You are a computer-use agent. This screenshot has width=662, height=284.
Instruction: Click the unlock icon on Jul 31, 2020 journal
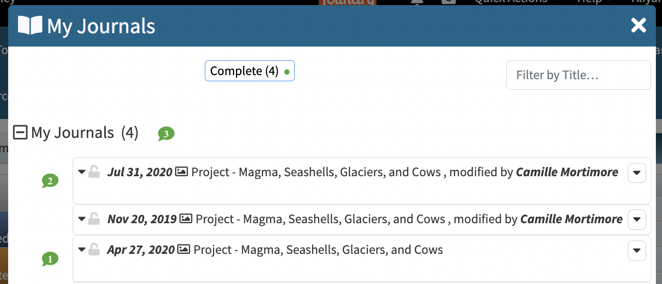coord(93,172)
